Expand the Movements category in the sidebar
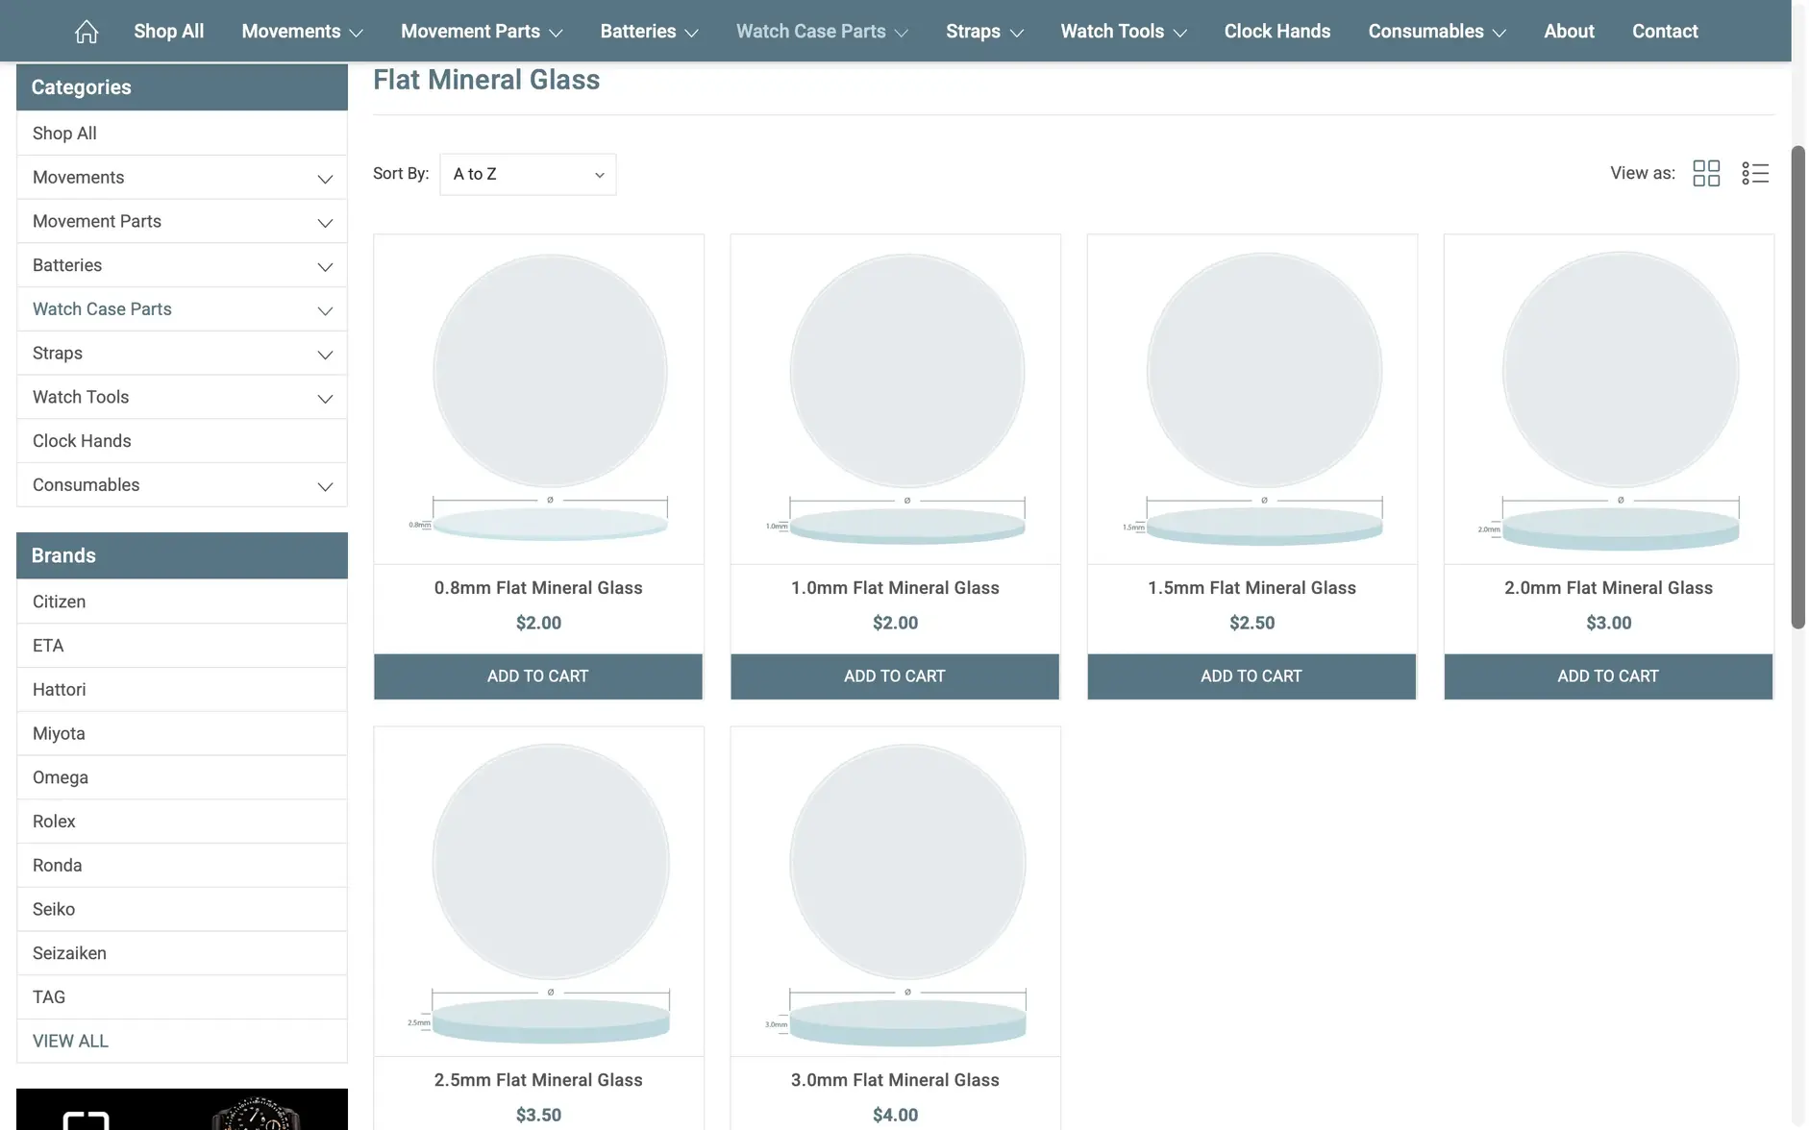 [325, 178]
